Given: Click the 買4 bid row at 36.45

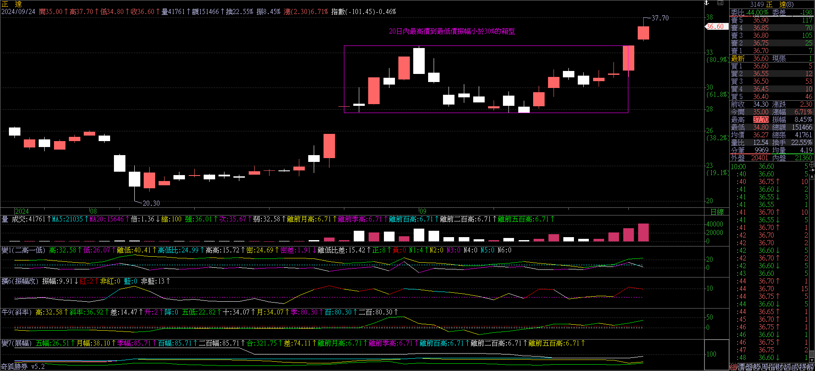Looking at the screenshot, I should click(x=771, y=89).
